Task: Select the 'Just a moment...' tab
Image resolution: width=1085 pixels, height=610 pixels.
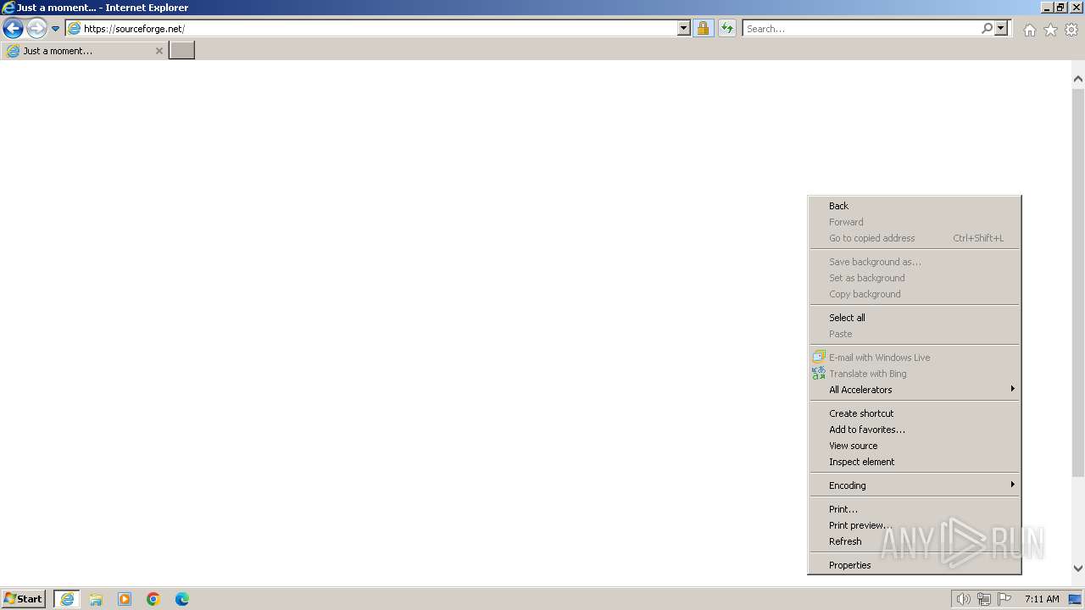Action: [x=84, y=51]
